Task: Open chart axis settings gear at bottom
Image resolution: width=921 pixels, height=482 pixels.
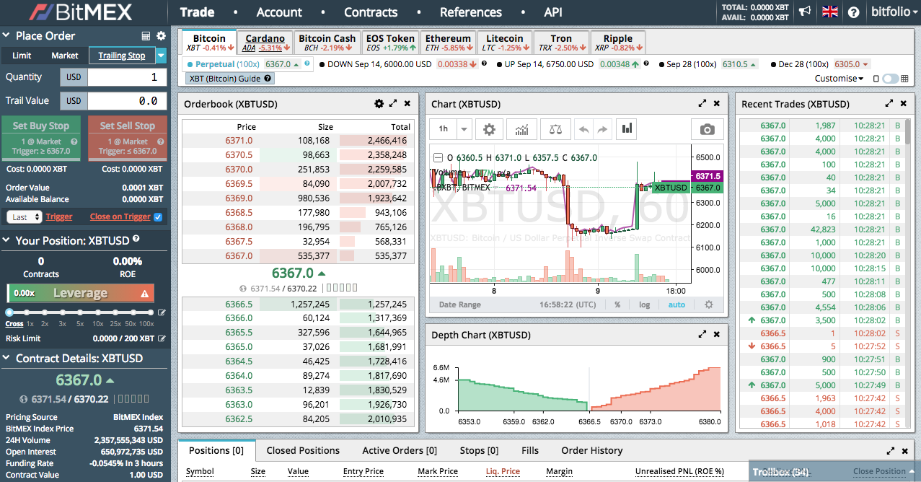Action: [709, 304]
